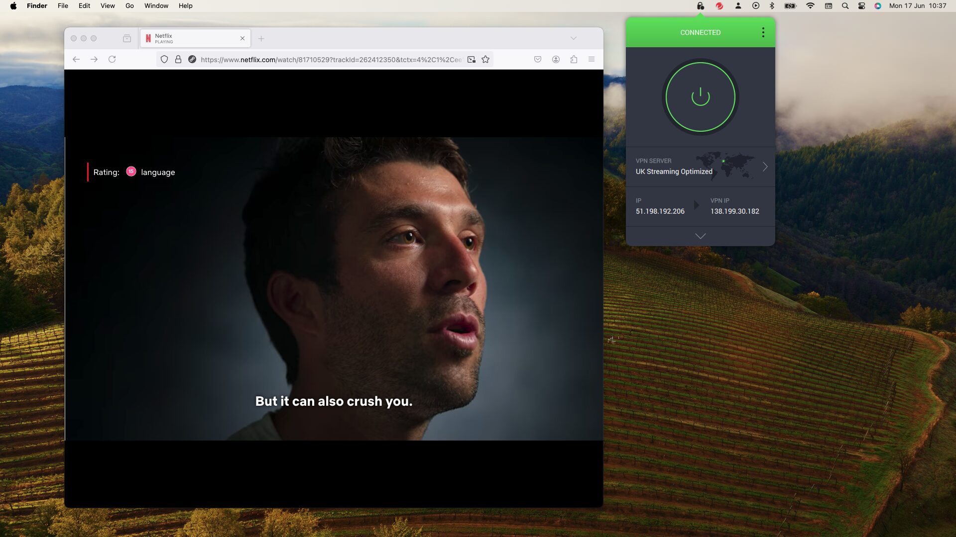Bookmark this page with the star
The image size is (956, 537).
tap(485, 59)
